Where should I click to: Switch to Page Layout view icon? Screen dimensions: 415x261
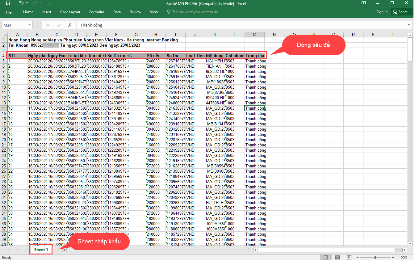pyautogui.click(x=337, y=258)
